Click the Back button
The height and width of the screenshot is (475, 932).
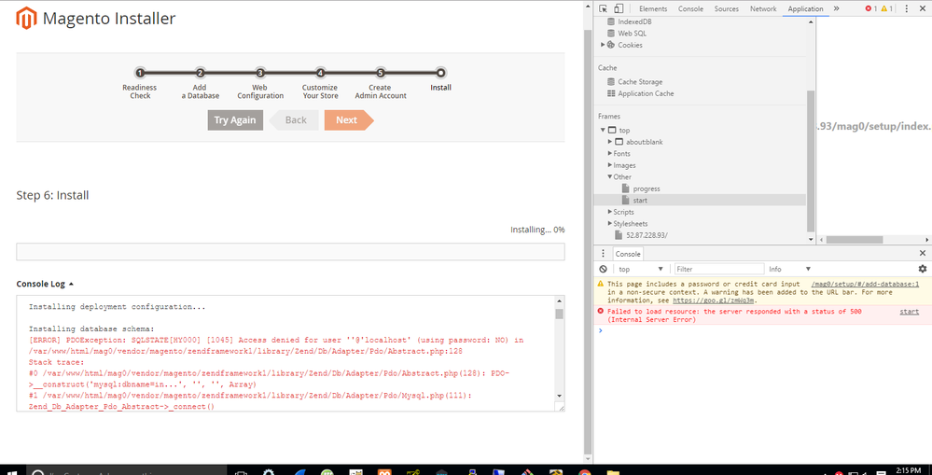coord(294,120)
